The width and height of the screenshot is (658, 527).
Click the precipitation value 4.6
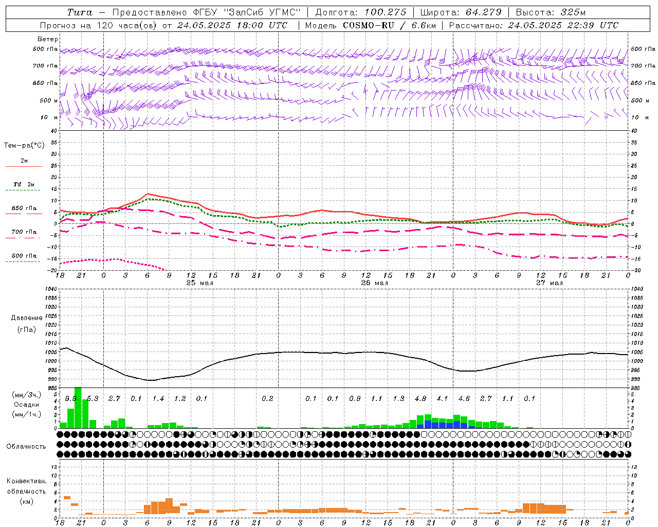click(x=464, y=399)
